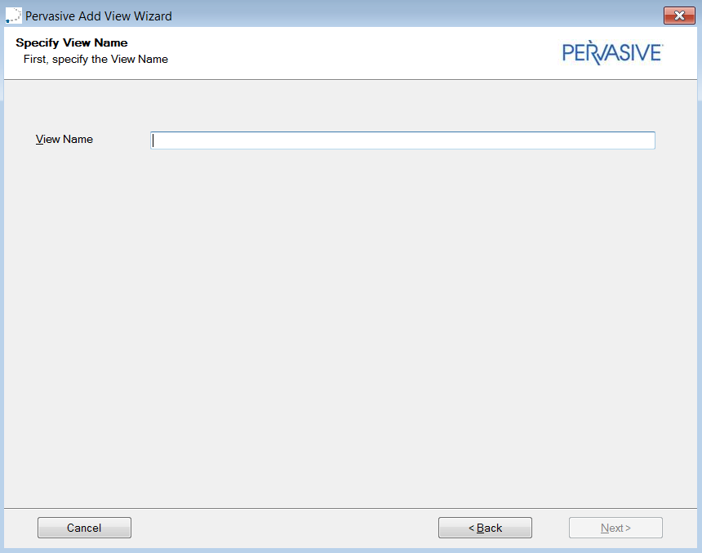Click the Pervasive logo in the header

[611, 53]
